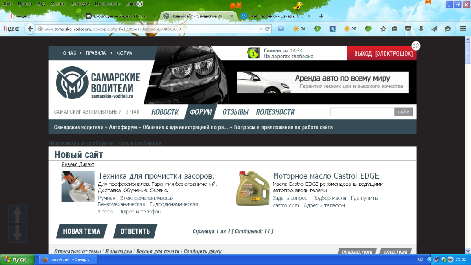This screenshot has width=471, height=265.
Task: Click the page scroll-down arrow widget
Action: (17, 233)
